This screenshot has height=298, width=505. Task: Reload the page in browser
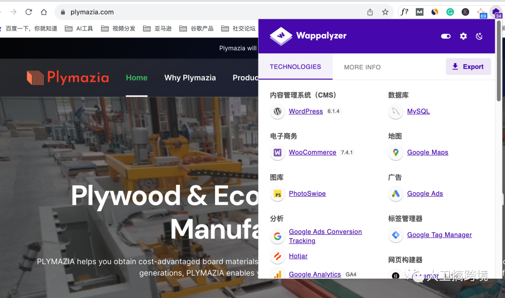[x=29, y=12]
